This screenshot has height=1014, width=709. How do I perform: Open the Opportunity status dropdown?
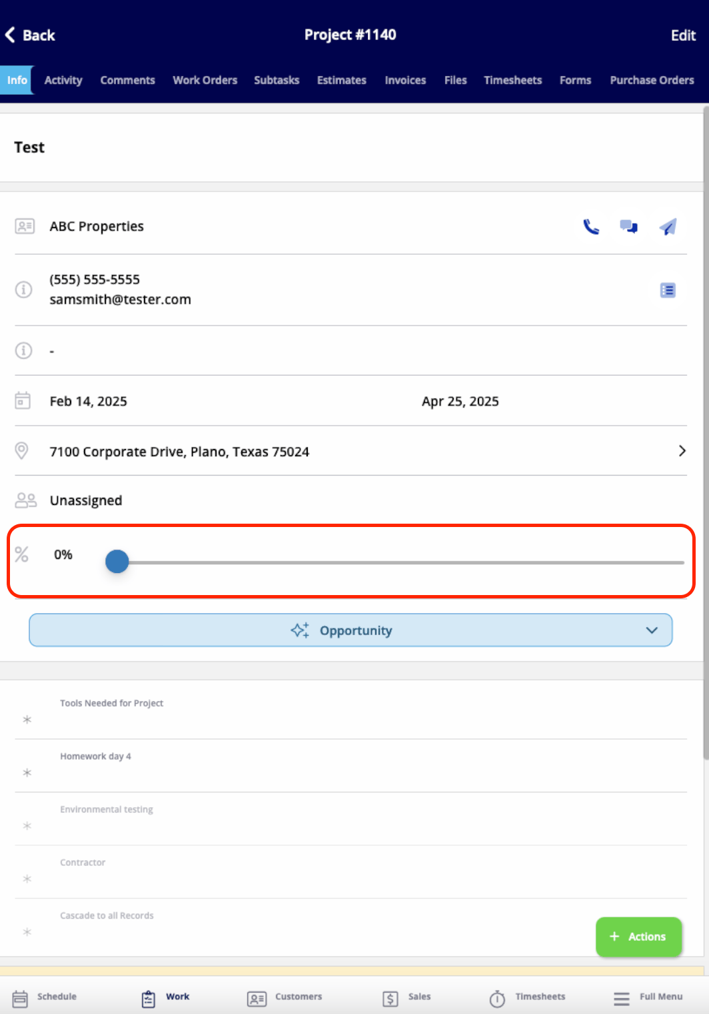pos(351,630)
